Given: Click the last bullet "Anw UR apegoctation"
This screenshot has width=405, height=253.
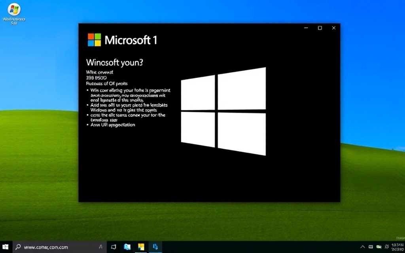Looking at the screenshot, I should coord(113,125).
